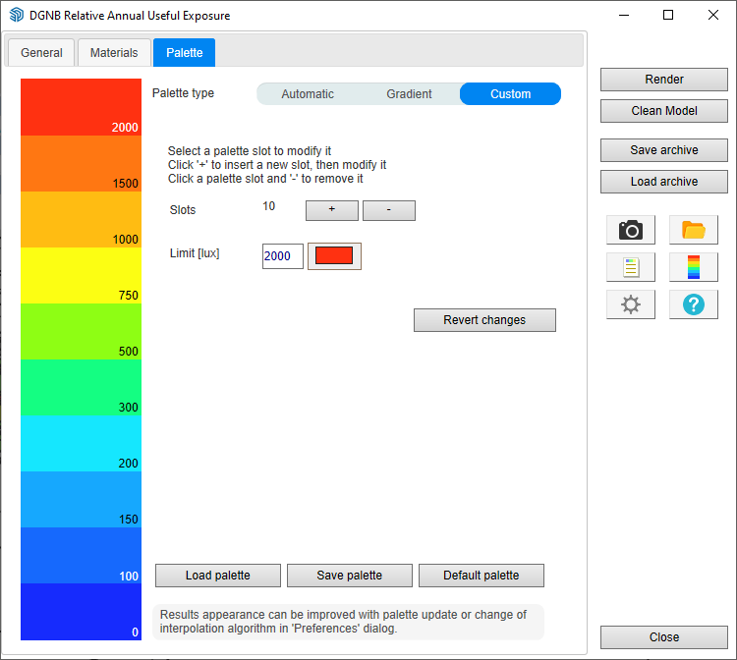This screenshot has width=737, height=660.
Task: Open help with the question mark icon
Action: point(694,304)
